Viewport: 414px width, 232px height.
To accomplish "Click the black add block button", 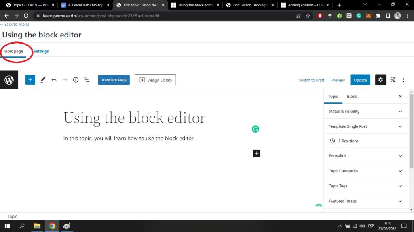I will (x=257, y=153).
